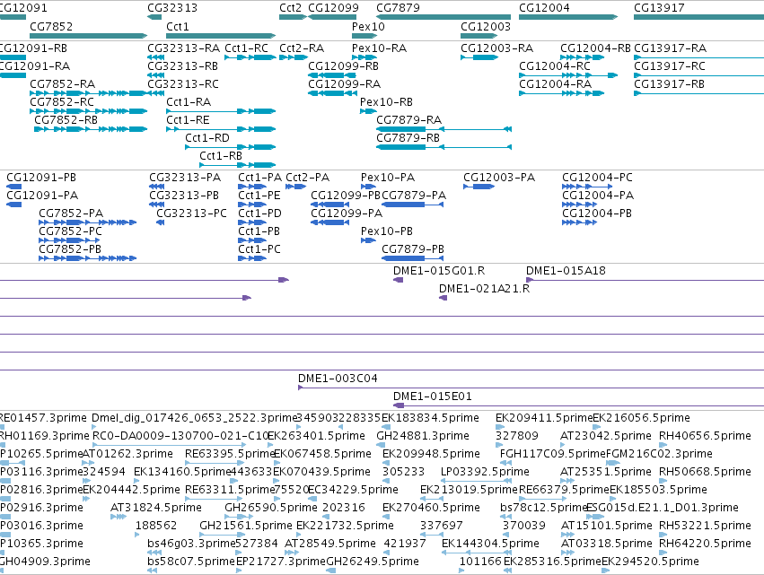Select the Cct1 gene label
Screen dimensions: 764x575
[178, 26]
